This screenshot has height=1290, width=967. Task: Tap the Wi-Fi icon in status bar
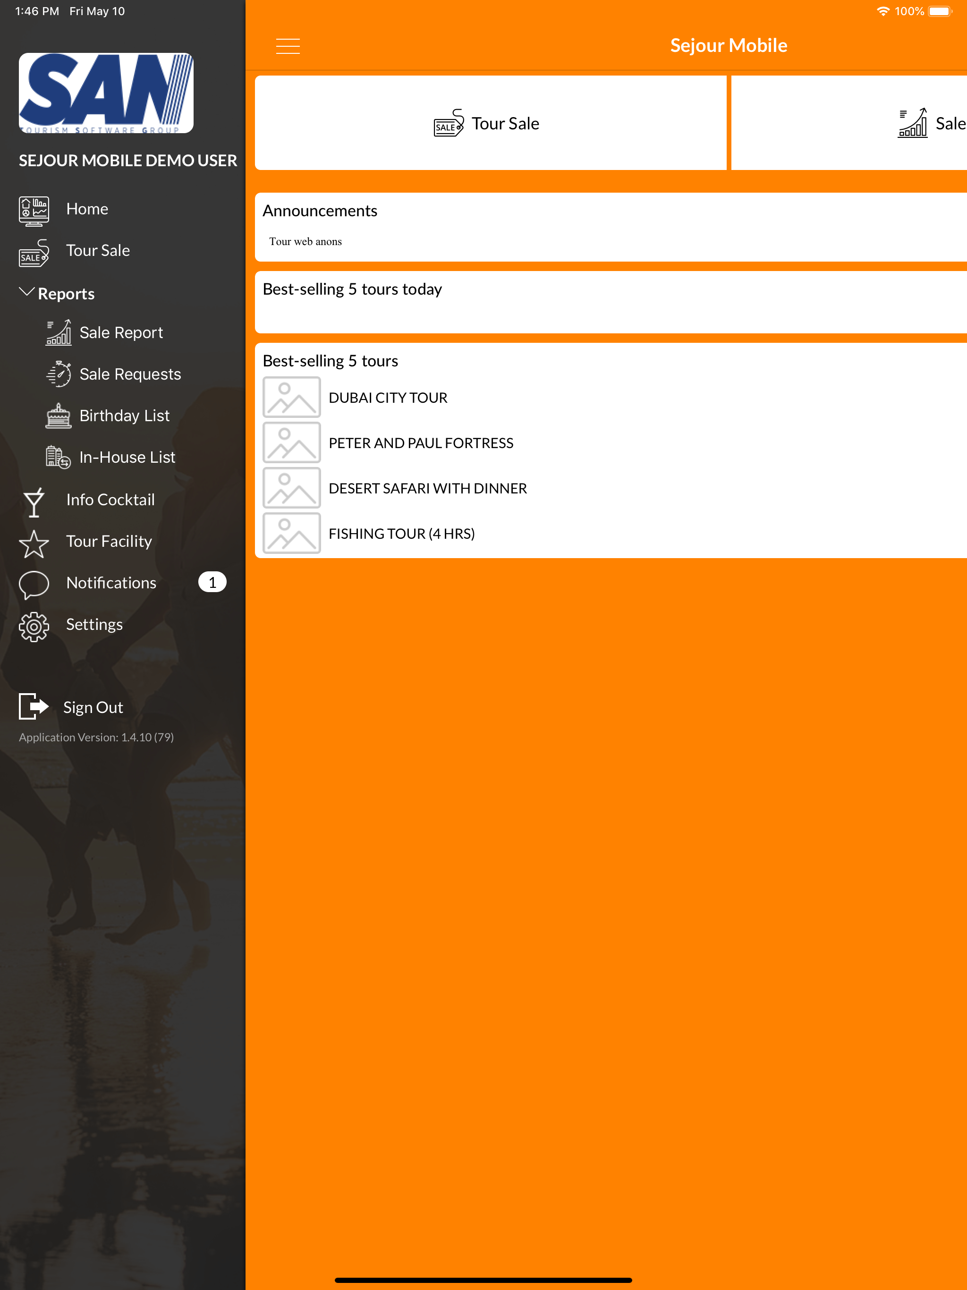(883, 11)
